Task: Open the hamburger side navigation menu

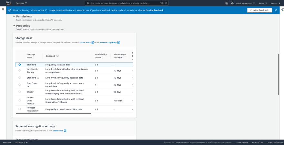Action: (3, 9)
